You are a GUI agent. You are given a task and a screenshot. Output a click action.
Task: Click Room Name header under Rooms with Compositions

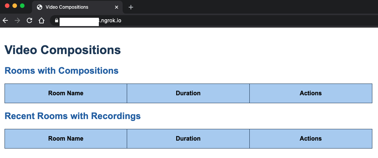(66, 93)
